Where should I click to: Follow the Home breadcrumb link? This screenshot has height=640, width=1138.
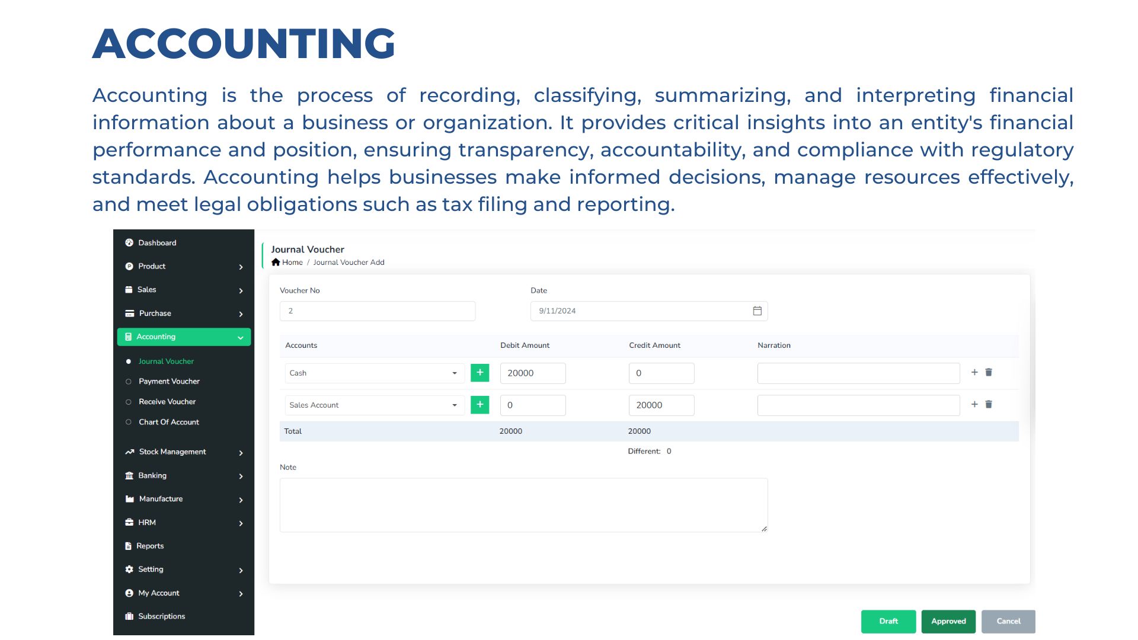point(292,263)
